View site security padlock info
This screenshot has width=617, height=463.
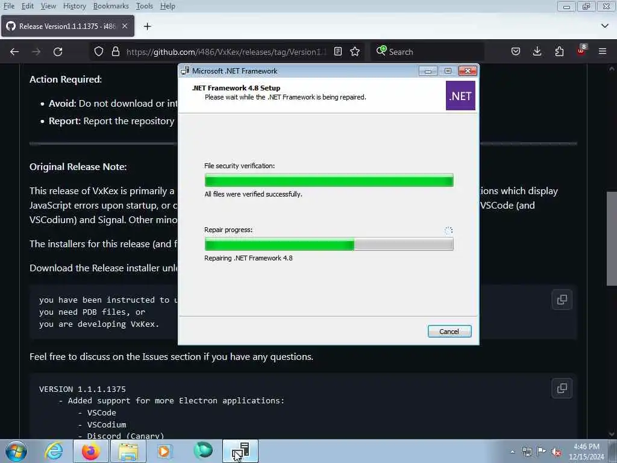pyautogui.click(x=115, y=52)
